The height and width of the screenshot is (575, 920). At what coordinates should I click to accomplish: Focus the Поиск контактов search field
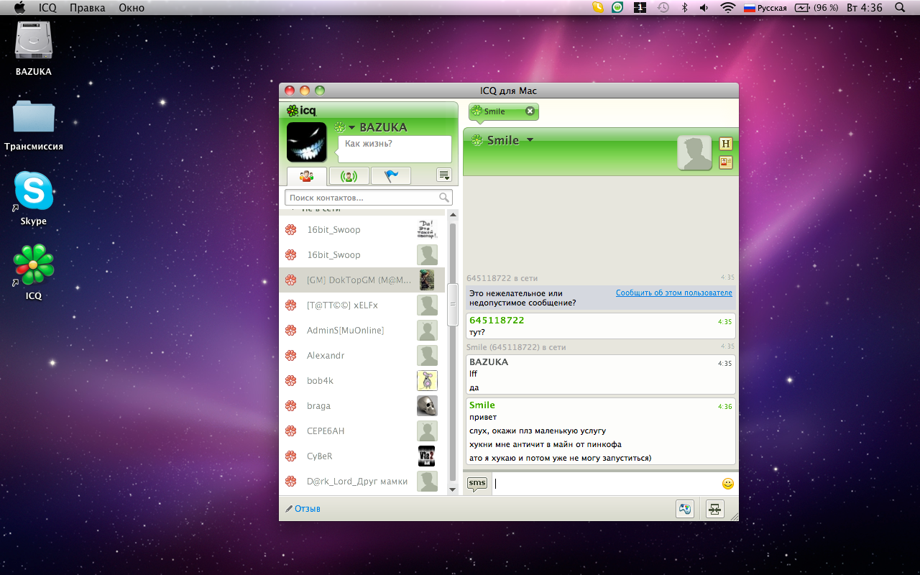coord(369,198)
